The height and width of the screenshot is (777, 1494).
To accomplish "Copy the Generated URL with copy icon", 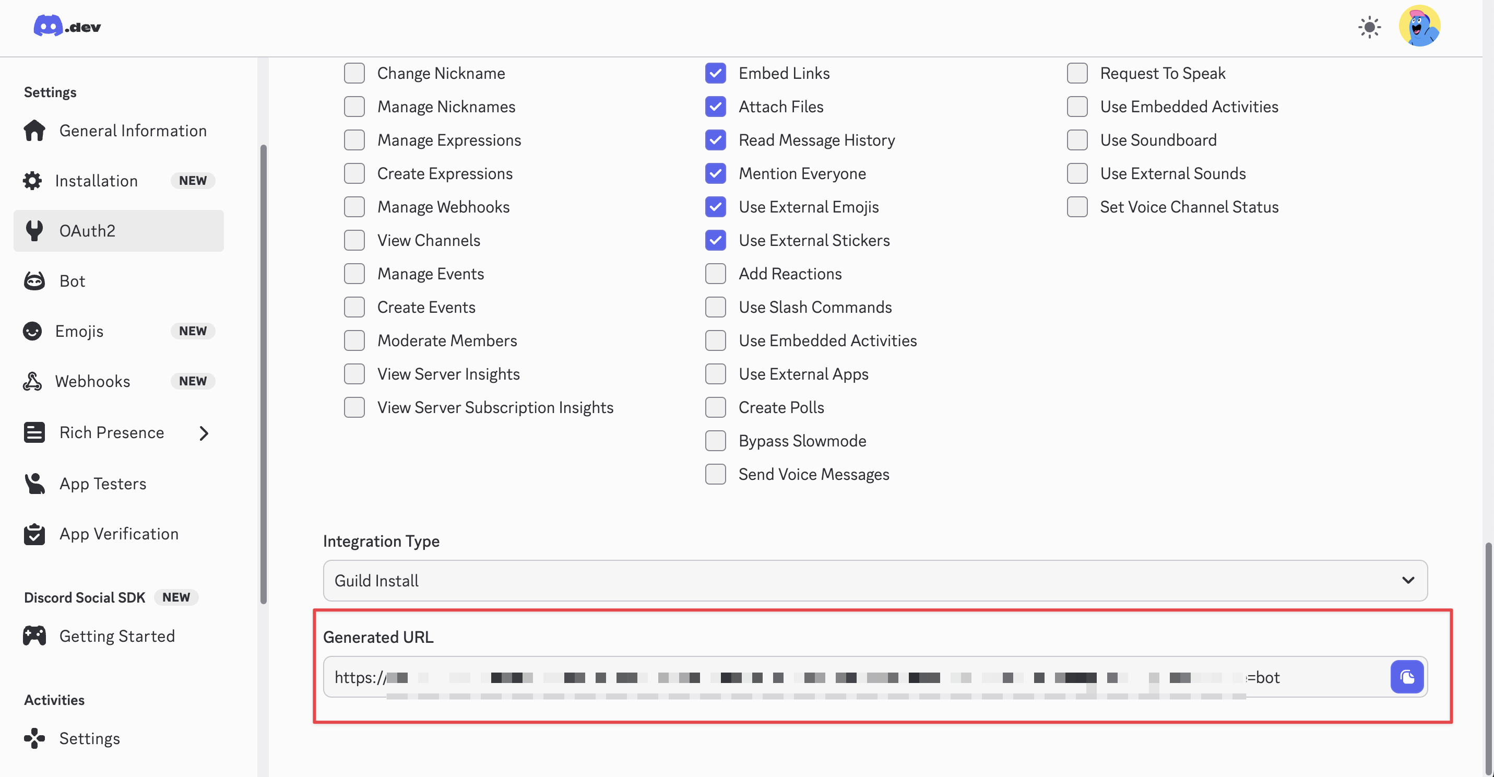I will [x=1407, y=677].
